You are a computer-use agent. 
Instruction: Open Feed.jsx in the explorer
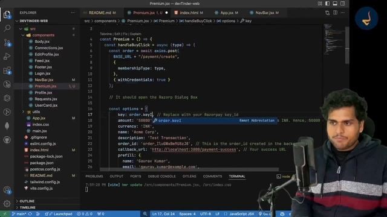(x=42, y=61)
